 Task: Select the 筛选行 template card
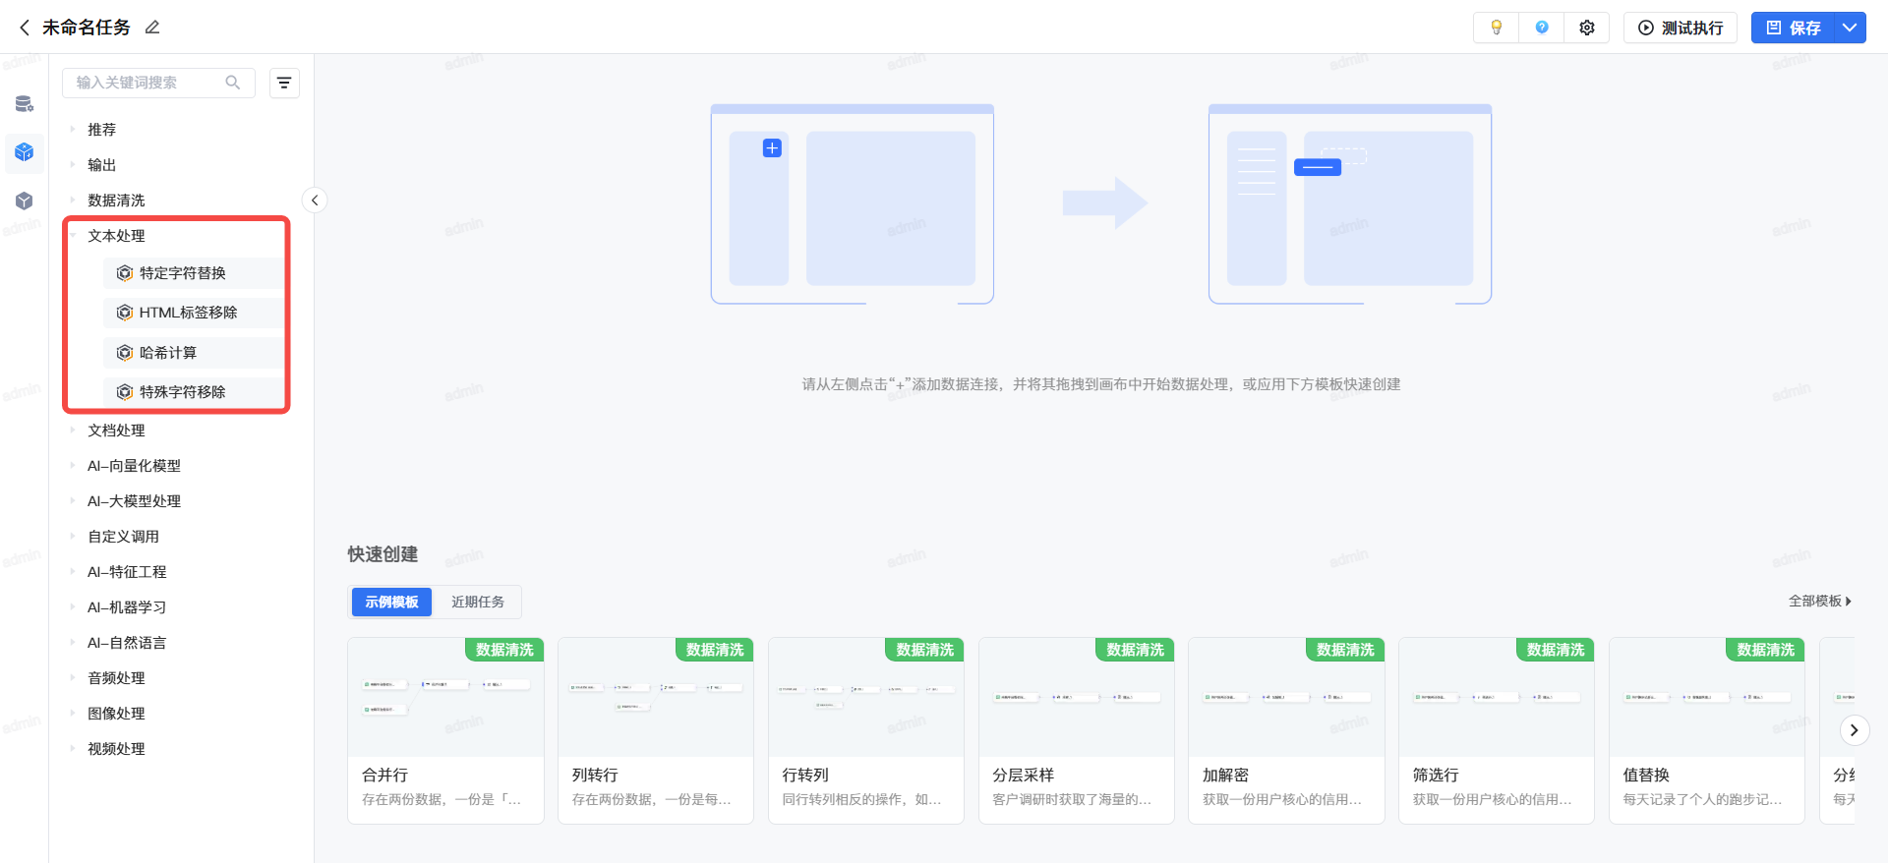click(x=1497, y=730)
